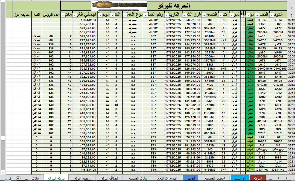Switch to the red الحركه sheet tab
Screen dimensions: 295x181
258,178
